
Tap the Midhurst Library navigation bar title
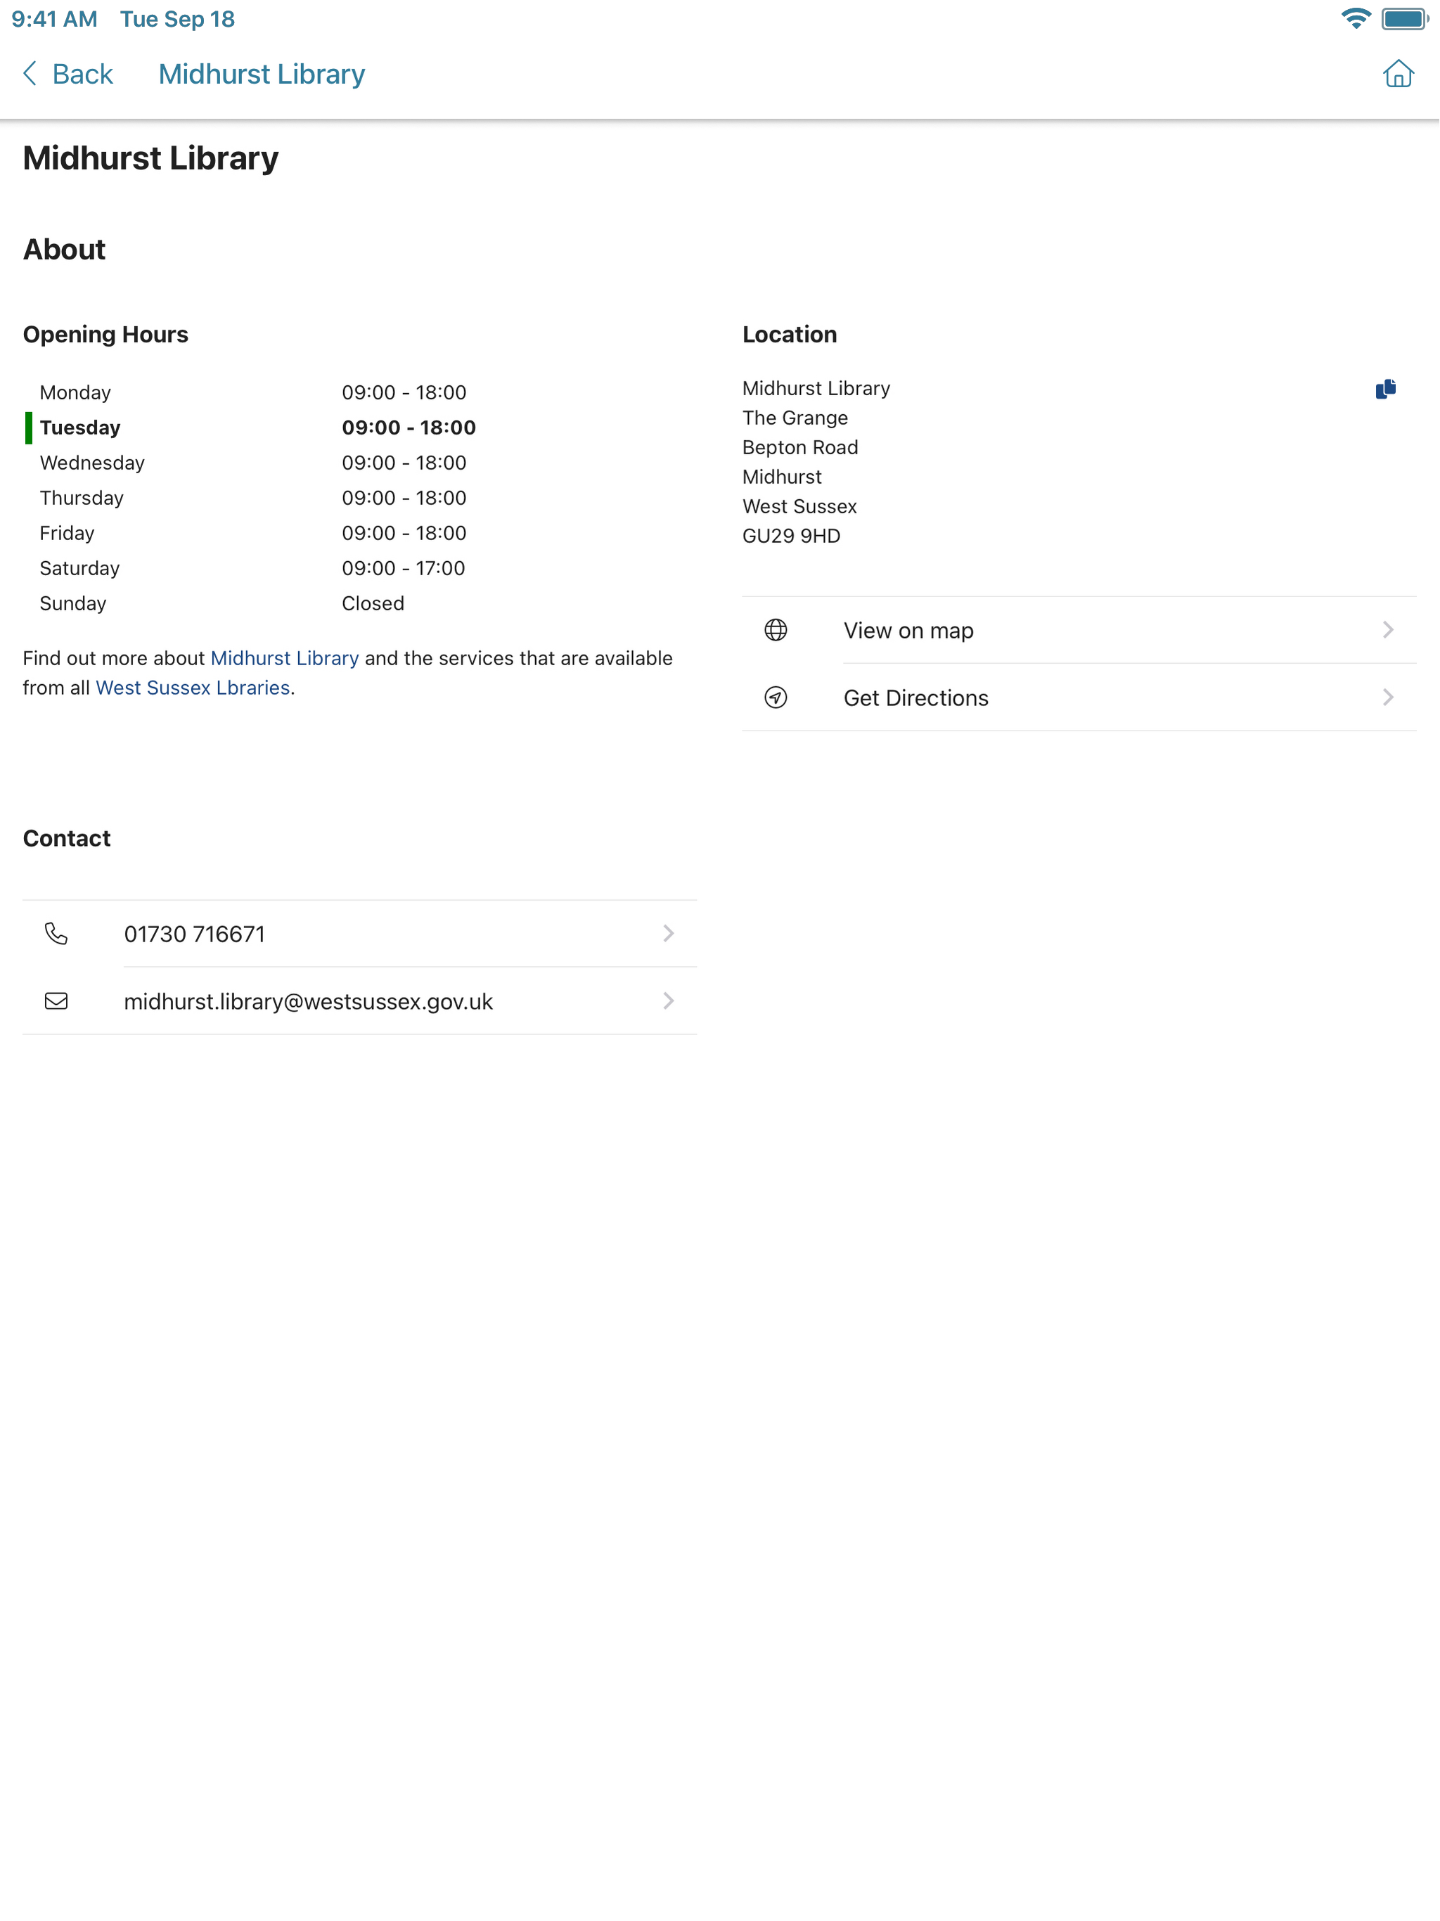(262, 74)
